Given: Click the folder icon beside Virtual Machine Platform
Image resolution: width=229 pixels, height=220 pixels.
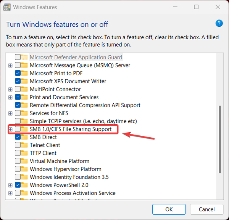Looking at the screenshot, I should pos(25,161).
